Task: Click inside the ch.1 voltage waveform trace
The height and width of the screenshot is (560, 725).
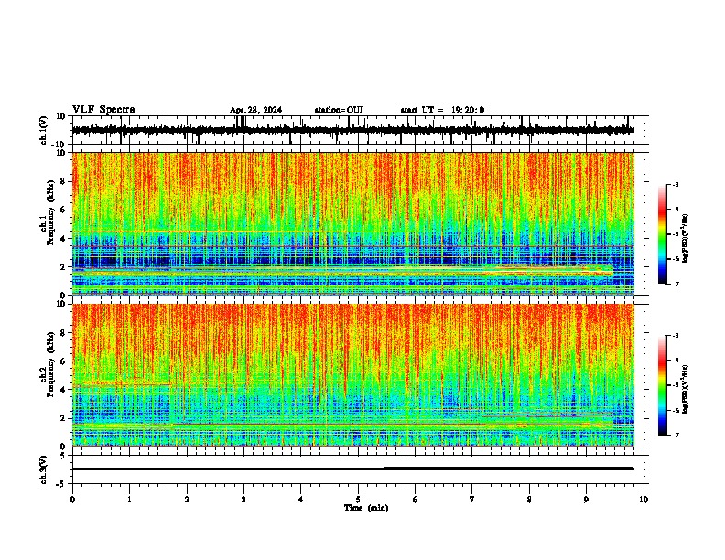Action: [352, 130]
